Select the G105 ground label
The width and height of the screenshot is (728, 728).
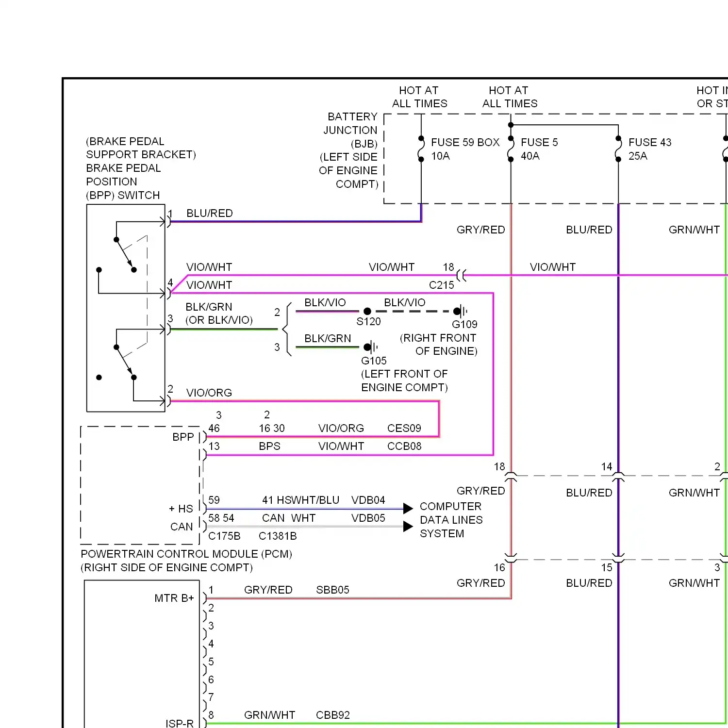click(x=374, y=361)
